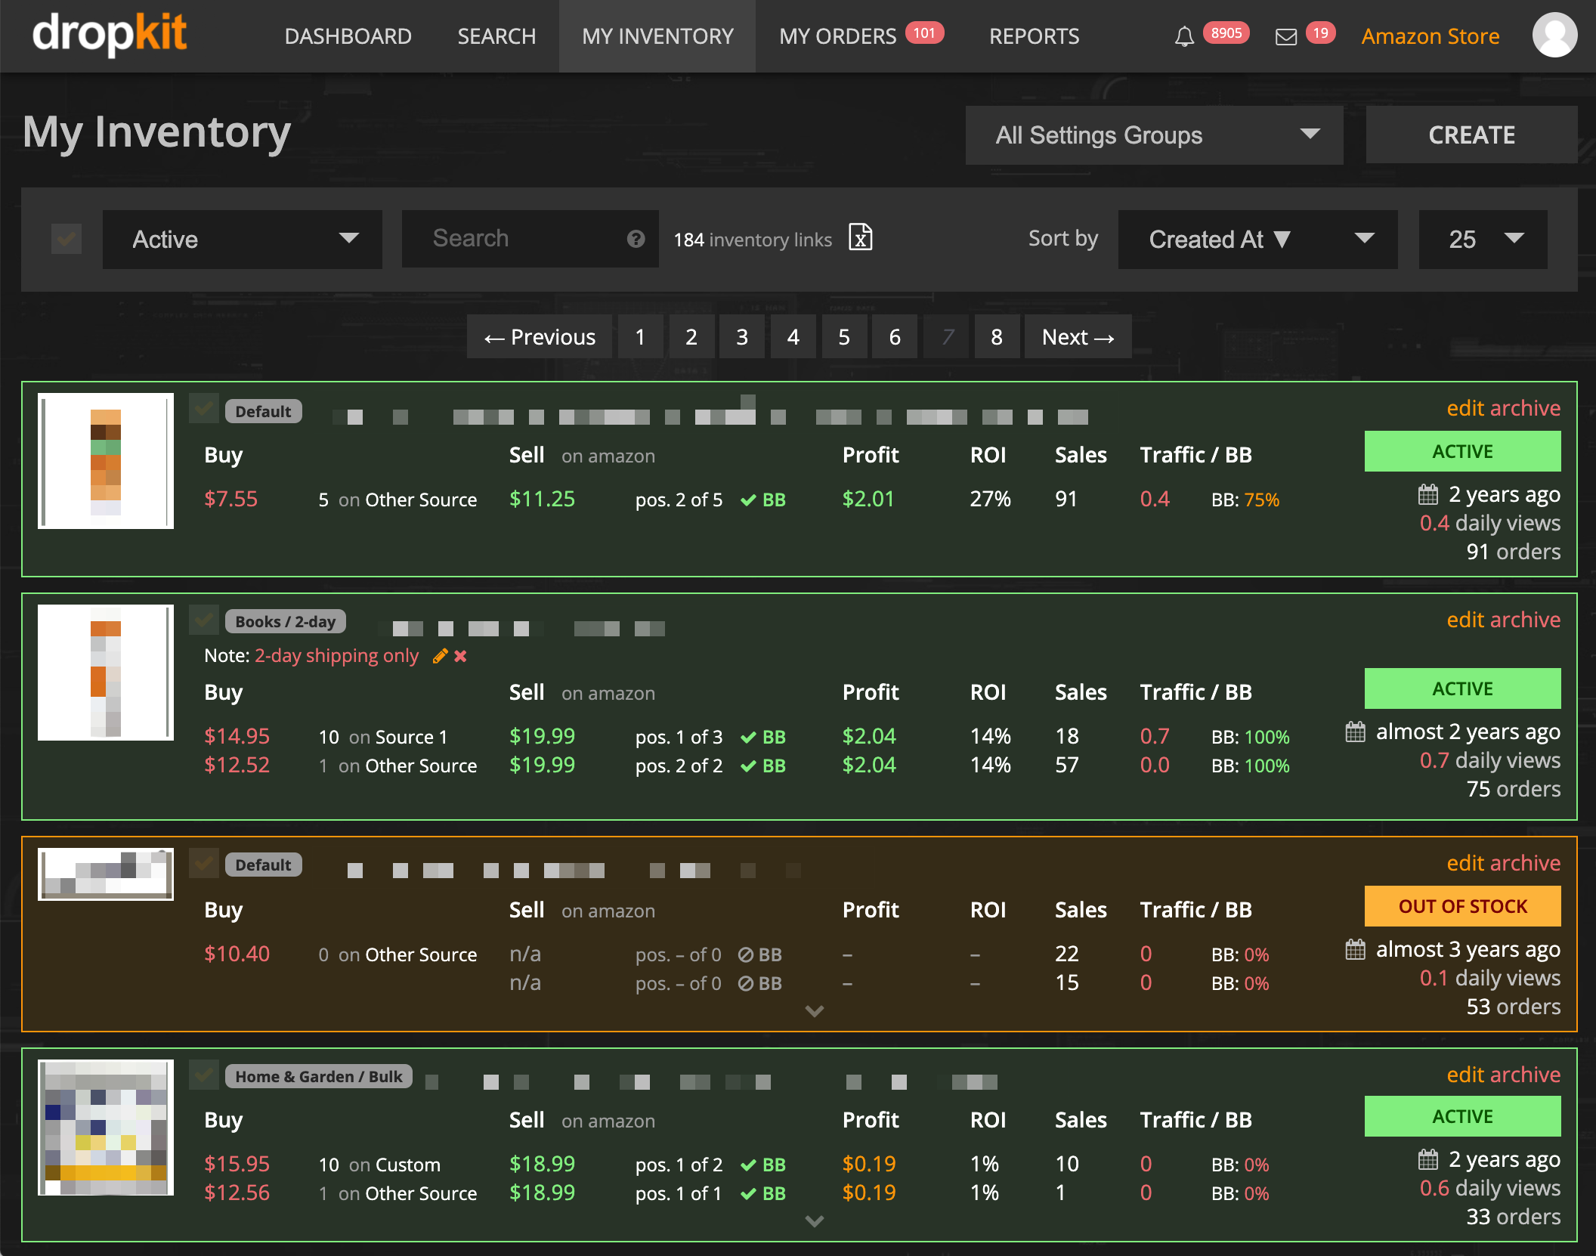
Task: Open the All Settings Groups dropdown
Action: 1153,135
